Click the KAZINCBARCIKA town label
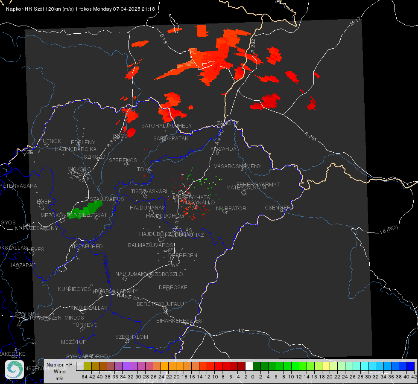 (76, 149)
